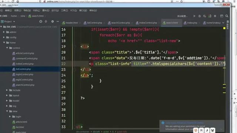Screen dimensions: 237x133
Task: Hide the Project panel with minus icon
Action: point(58,21)
